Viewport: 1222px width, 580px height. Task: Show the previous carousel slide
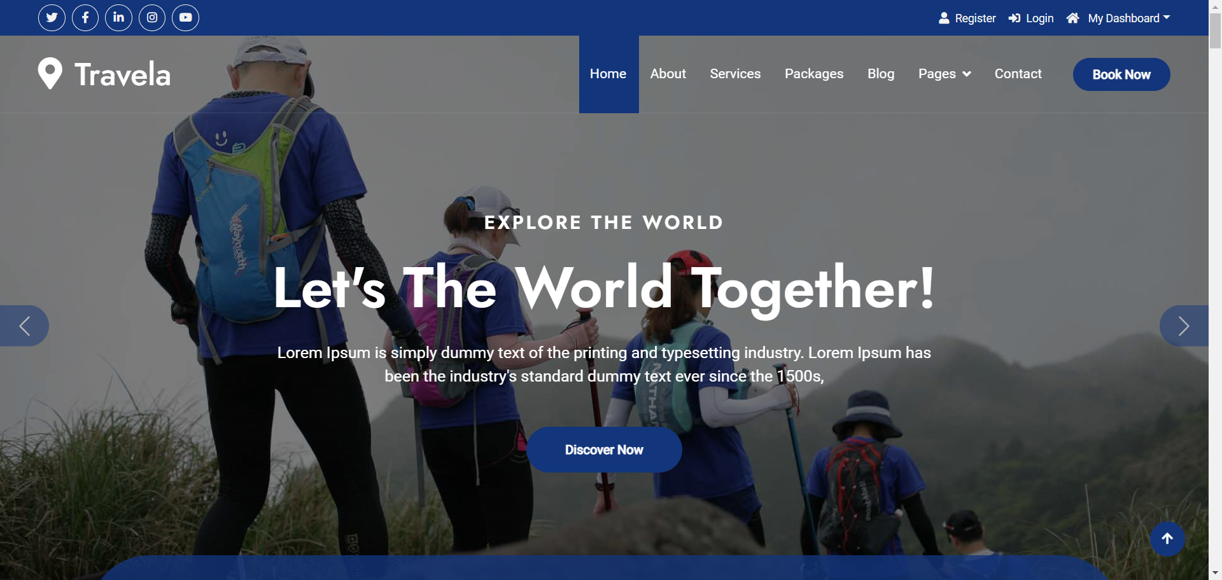pos(24,326)
